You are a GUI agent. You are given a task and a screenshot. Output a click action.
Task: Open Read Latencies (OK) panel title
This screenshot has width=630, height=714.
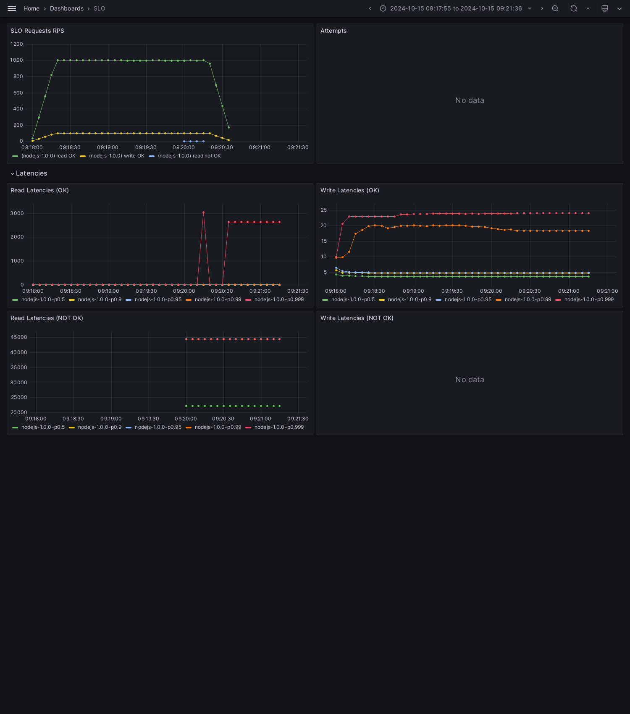[39, 190]
